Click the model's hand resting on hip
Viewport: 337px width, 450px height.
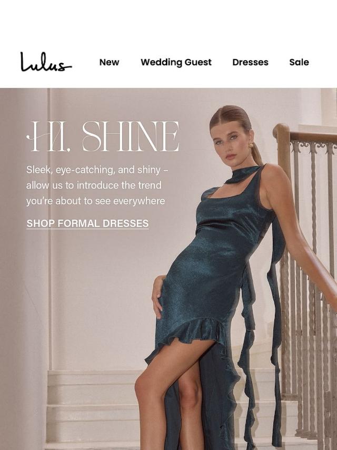click(158, 297)
